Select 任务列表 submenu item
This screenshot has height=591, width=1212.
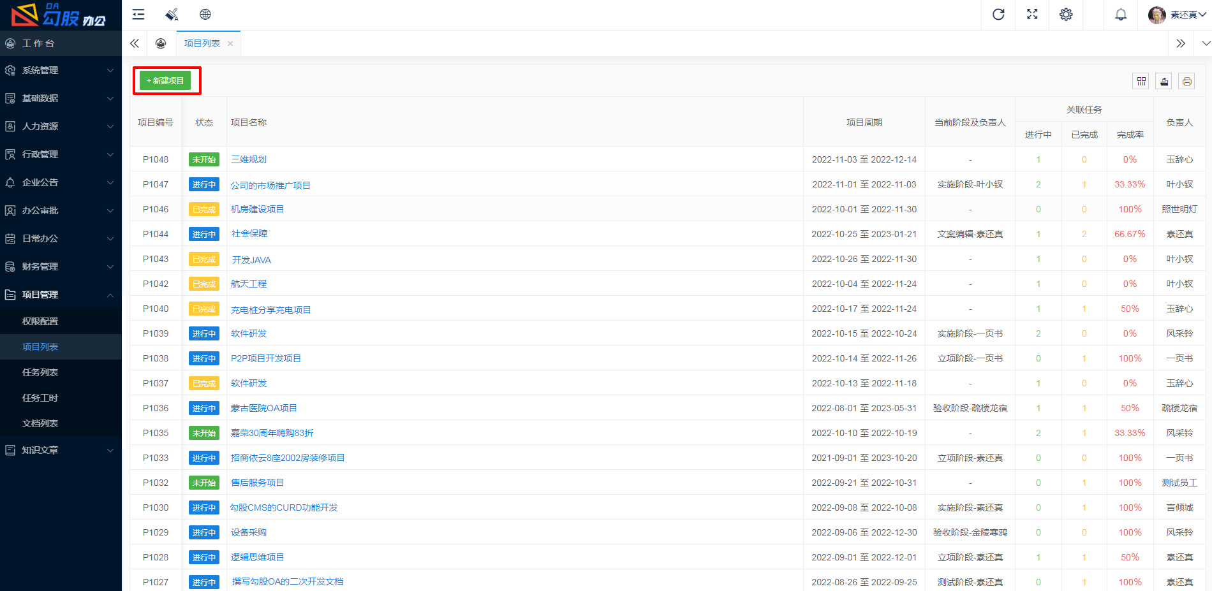(61, 372)
